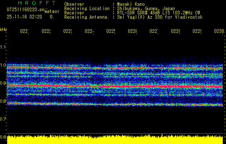The image size is (226, 144).
Task: Click the 0.7 kHz axis label
Action: 3,119
